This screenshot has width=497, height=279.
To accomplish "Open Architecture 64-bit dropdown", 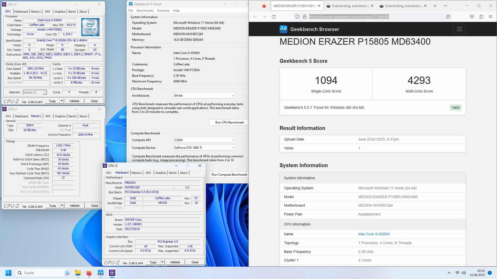I will pos(204,96).
